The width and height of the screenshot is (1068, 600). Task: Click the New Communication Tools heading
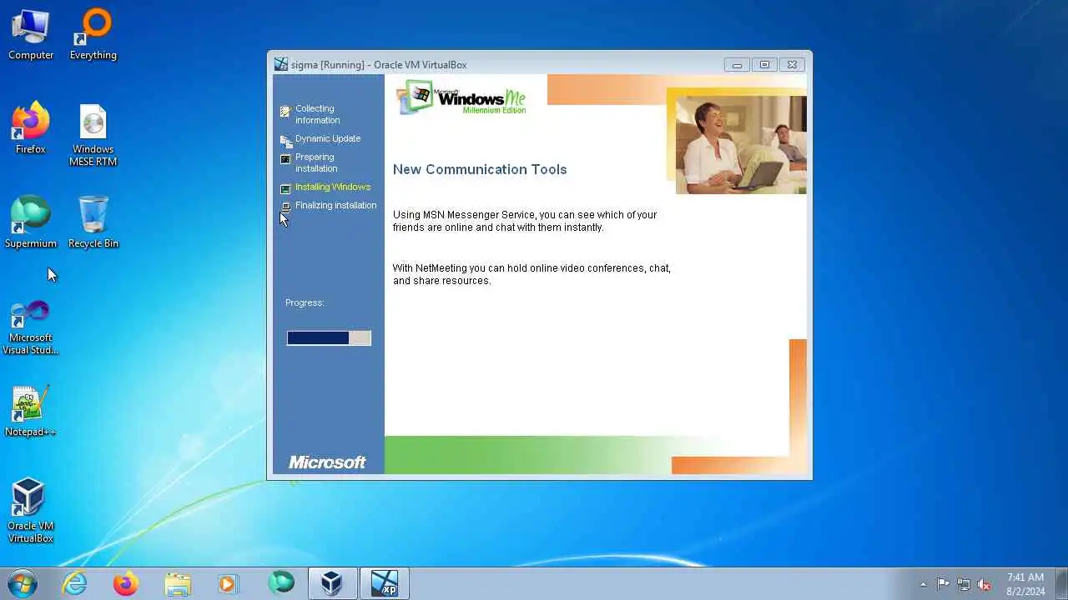480,169
